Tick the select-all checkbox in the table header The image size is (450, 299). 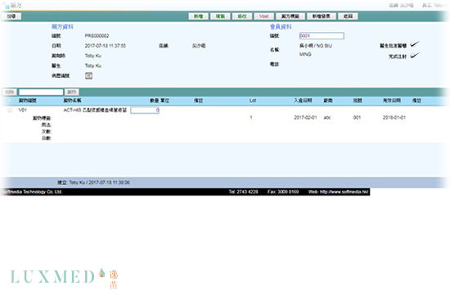(x=10, y=101)
